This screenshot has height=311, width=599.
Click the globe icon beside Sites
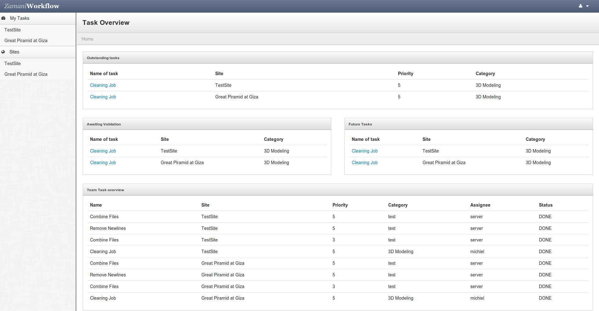coord(3,52)
